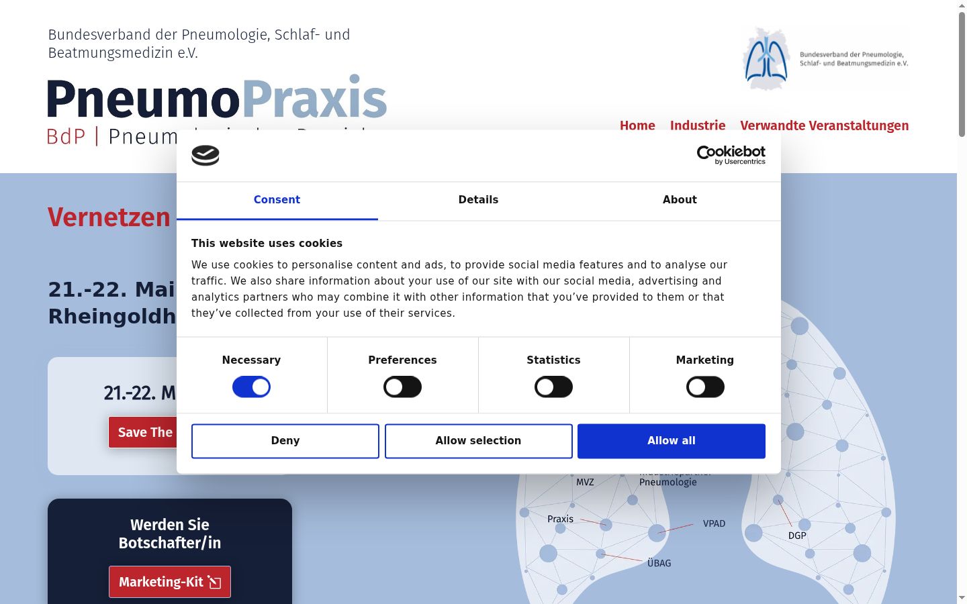Enable the Preferences cookies switch
Screen dimensions: 967x604
click(402, 387)
